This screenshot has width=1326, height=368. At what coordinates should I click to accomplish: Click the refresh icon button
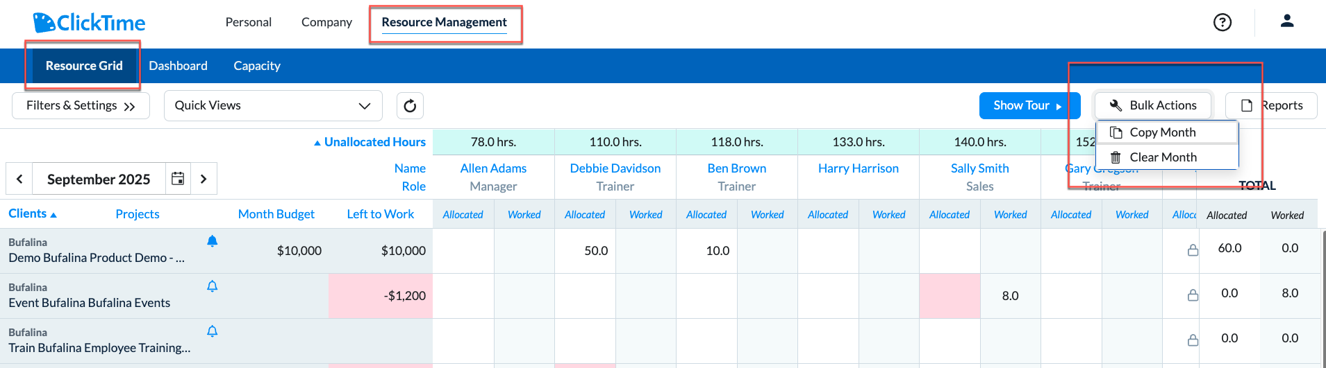[410, 105]
